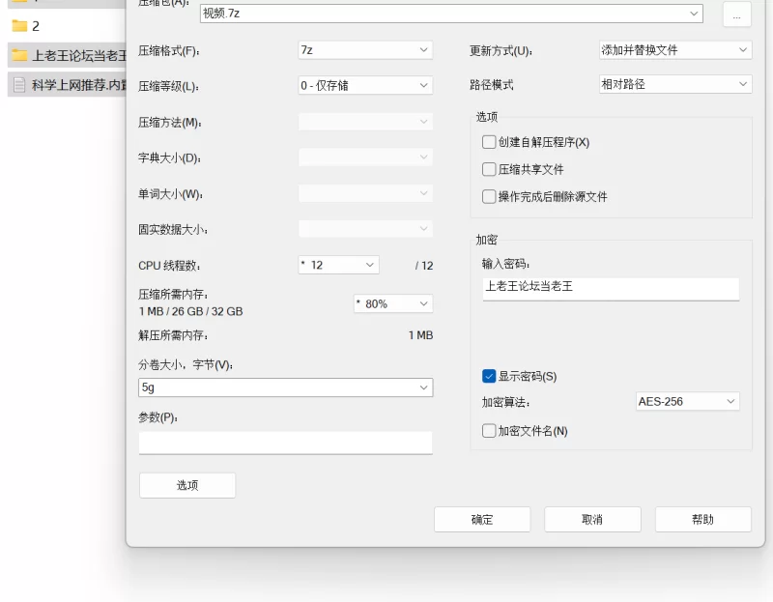Select the 上老王论坛当老王 folder icon
The height and width of the screenshot is (602, 773).
click(19, 55)
